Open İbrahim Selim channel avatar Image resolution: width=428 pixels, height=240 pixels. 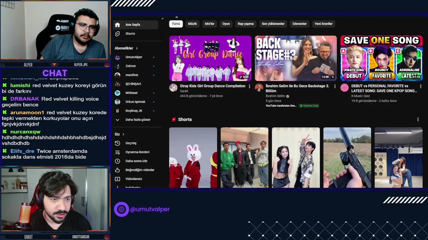click(259, 88)
